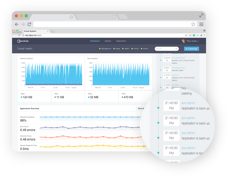
Task: Select the Write 11 KB value
Action: click(60, 97)
